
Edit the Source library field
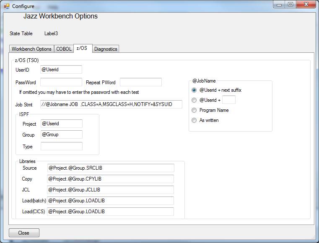tap(111, 168)
